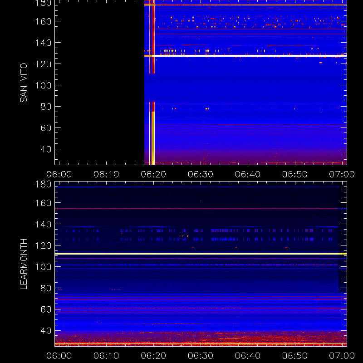Select the 120 tick label on San Vito plot

click(x=43, y=64)
